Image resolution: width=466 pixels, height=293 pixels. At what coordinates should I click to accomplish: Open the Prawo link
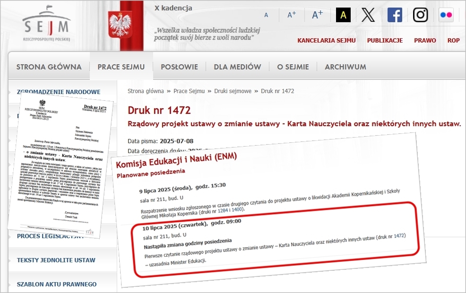point(425,41)
